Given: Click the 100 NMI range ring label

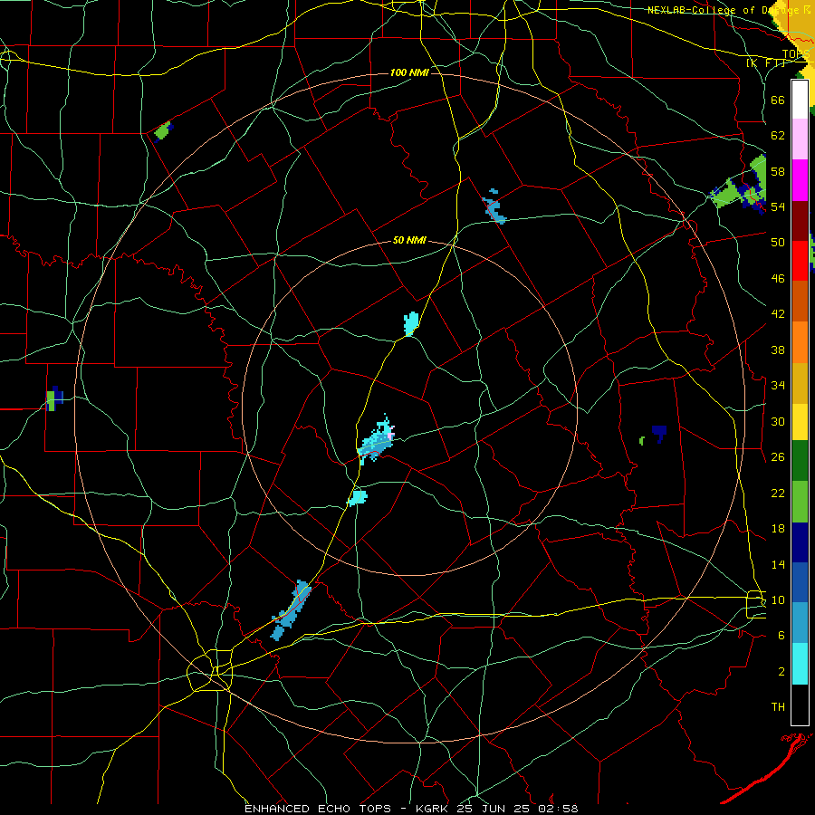Looking at the screenshot, I should click(409, 72).
